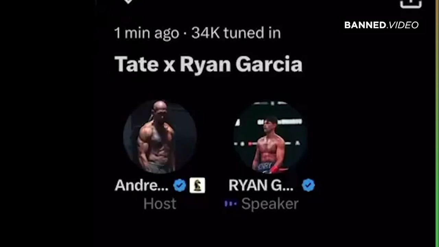439x247 pixels.
Task: Click the word "Tate" in the title
Action: 137,64
